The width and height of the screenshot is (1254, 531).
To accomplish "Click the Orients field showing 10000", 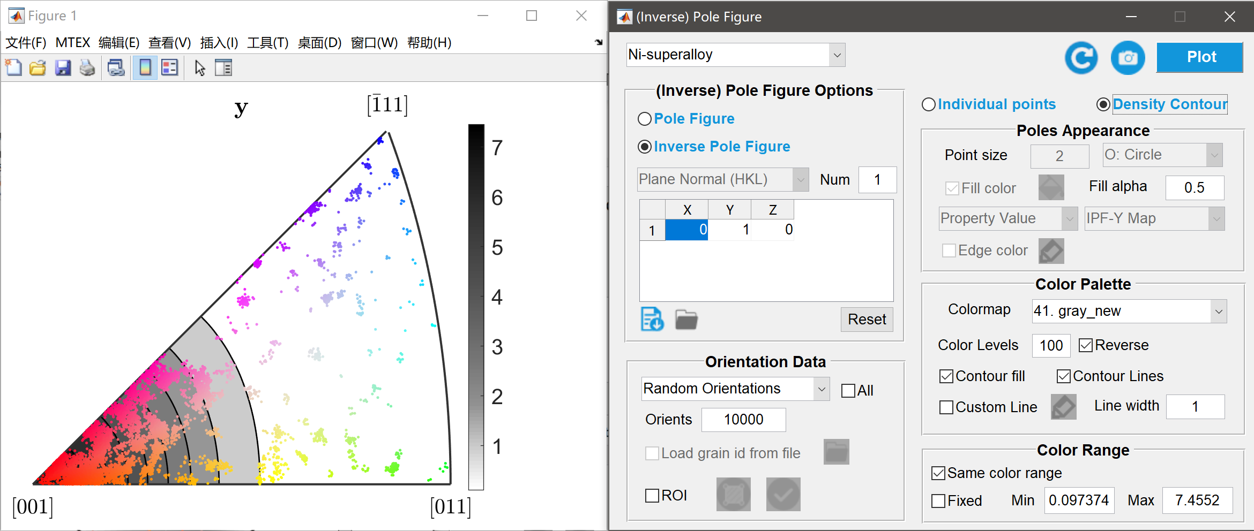I will (744, 420).
